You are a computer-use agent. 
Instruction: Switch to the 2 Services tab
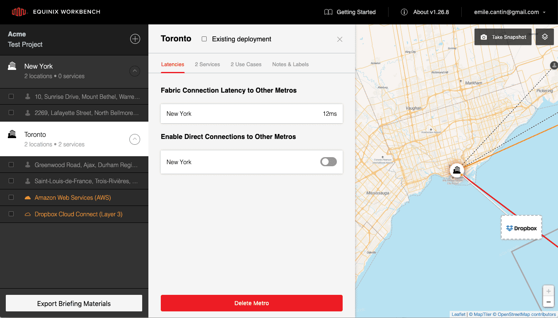(x=207, y=64)
